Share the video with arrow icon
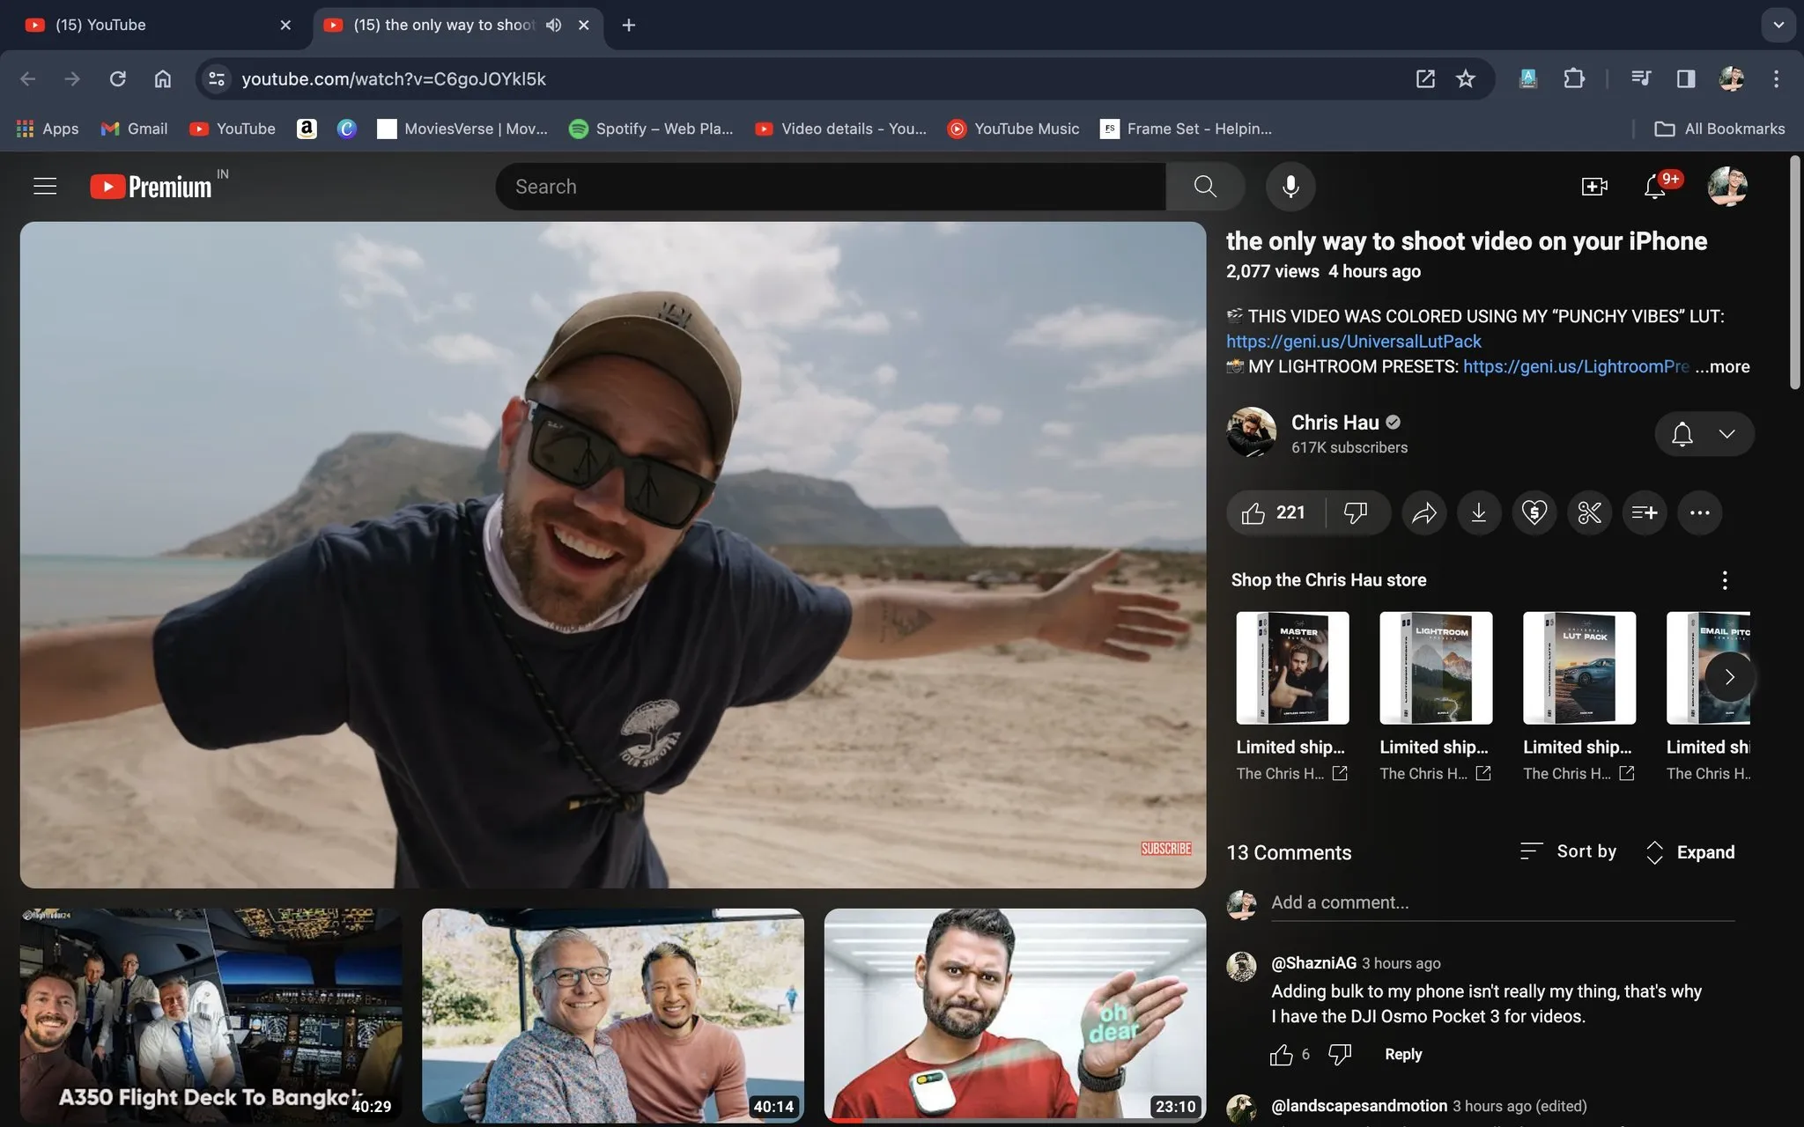Image resolution: width=1804 pixels, height=1127 pixels. (x=1424, y=512)
